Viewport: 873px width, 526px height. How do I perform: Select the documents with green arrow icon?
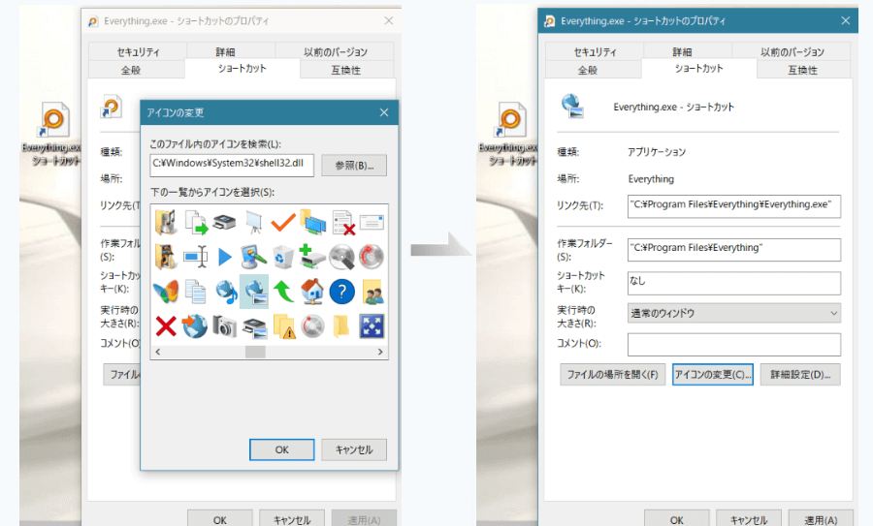pos(195,223)
